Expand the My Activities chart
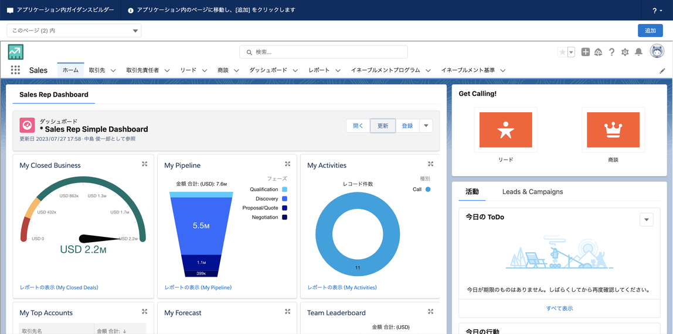Viewport: 673px width, 334px height. [x=430, y=164]
